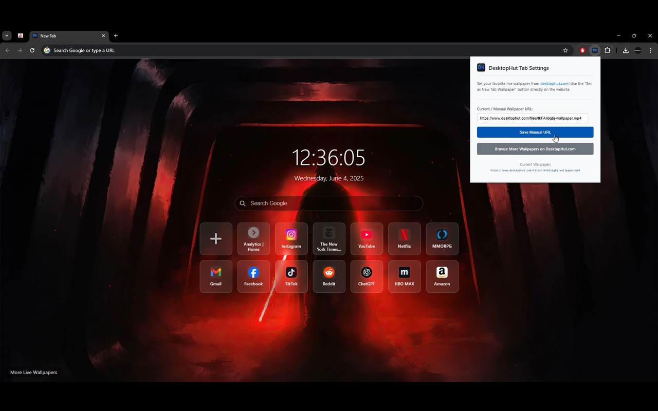The height and width of the screenshot is (411, 658).
Task: Open the tab search dropdown arrow
Action: coord(7,35)
